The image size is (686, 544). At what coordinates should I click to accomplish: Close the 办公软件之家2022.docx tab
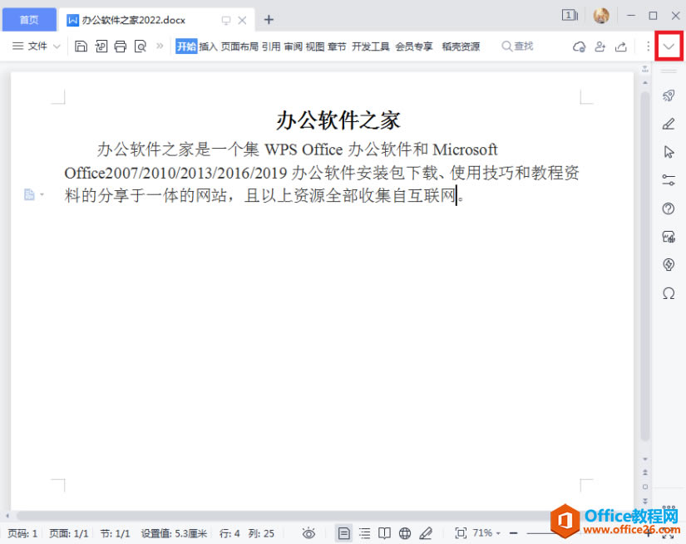[242, 20]
